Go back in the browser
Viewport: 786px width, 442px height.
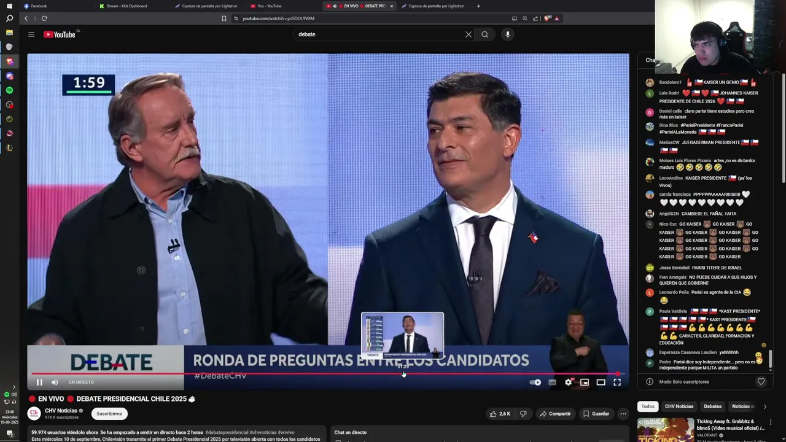point(26,18)
